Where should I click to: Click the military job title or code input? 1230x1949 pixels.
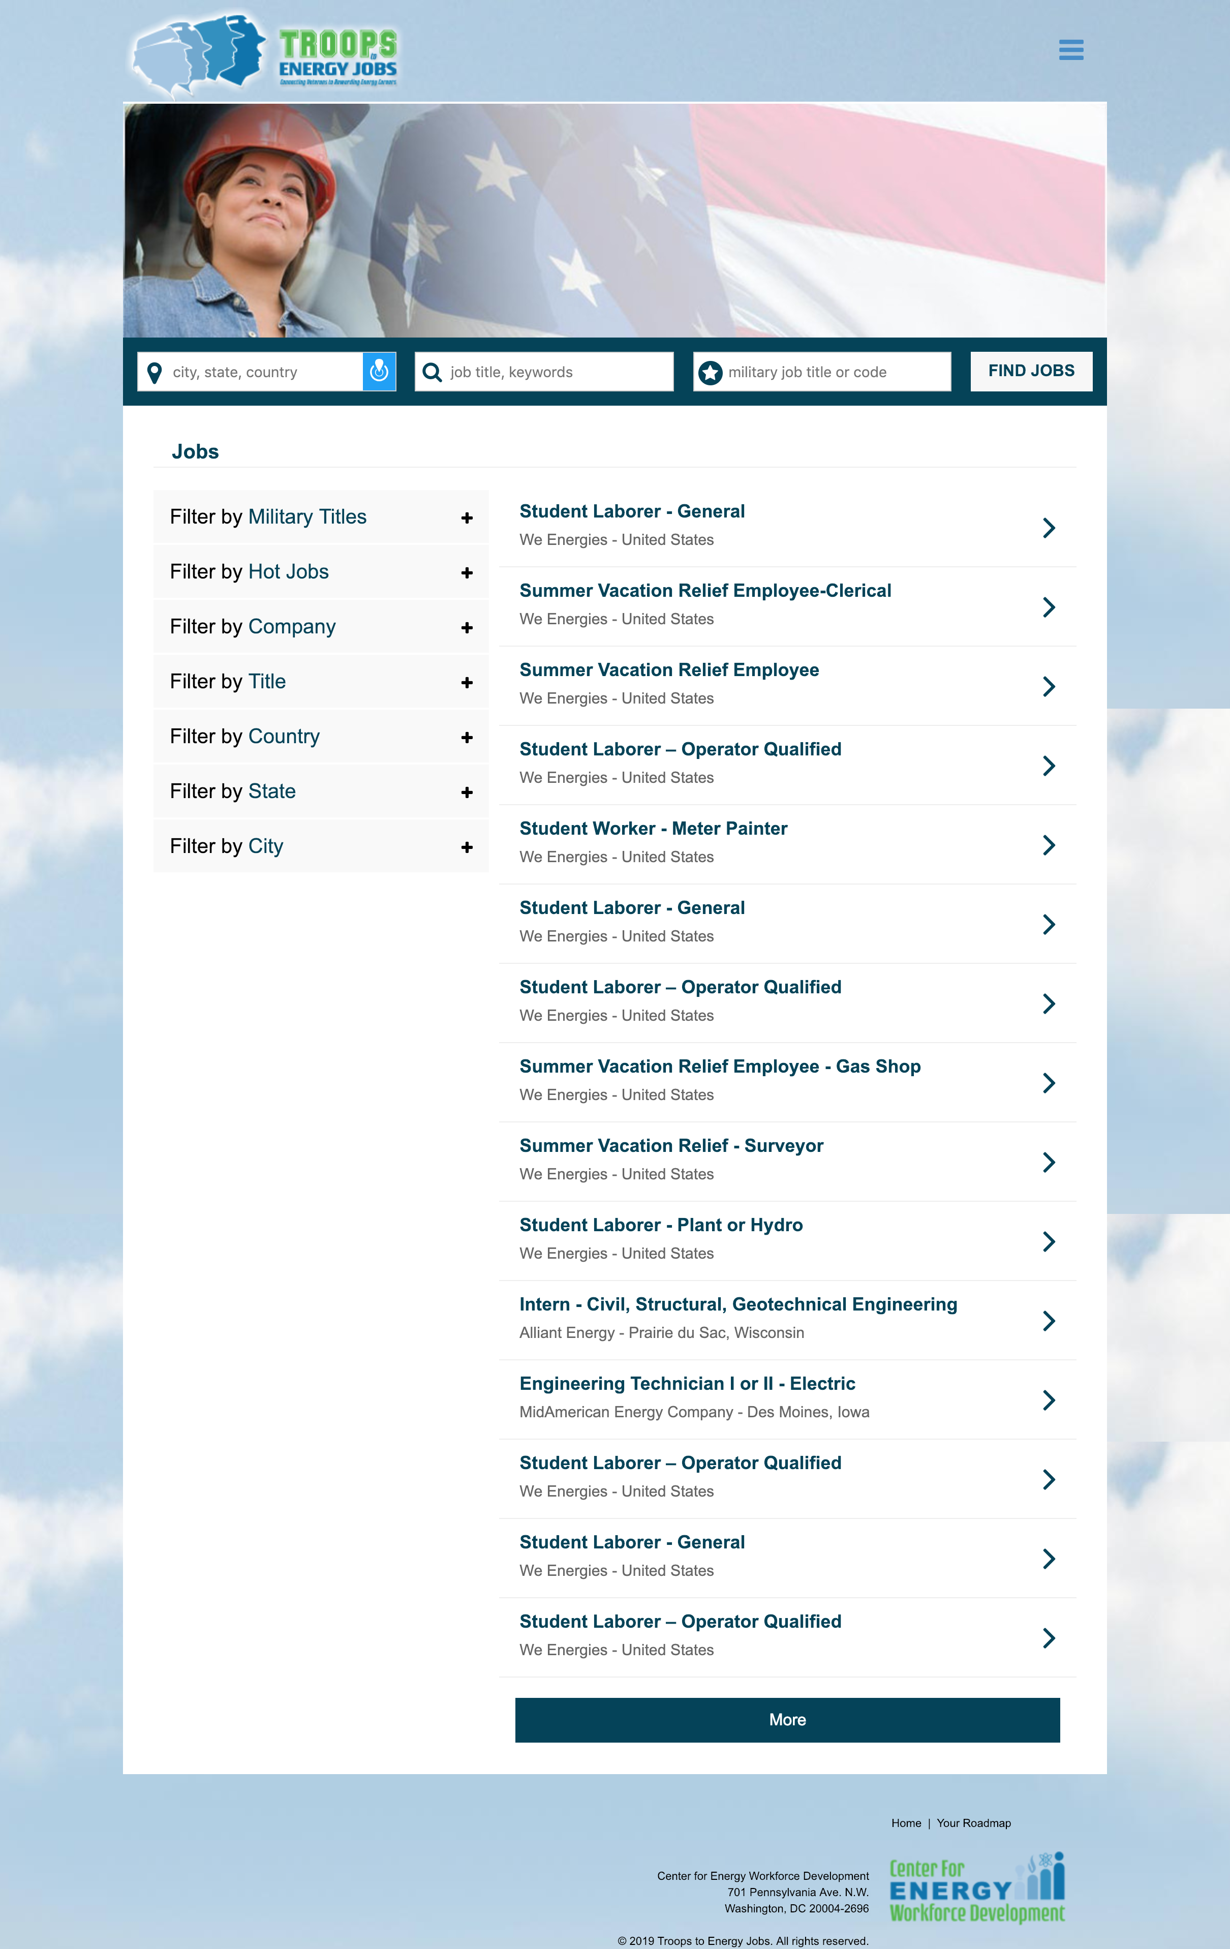[822, 372]
